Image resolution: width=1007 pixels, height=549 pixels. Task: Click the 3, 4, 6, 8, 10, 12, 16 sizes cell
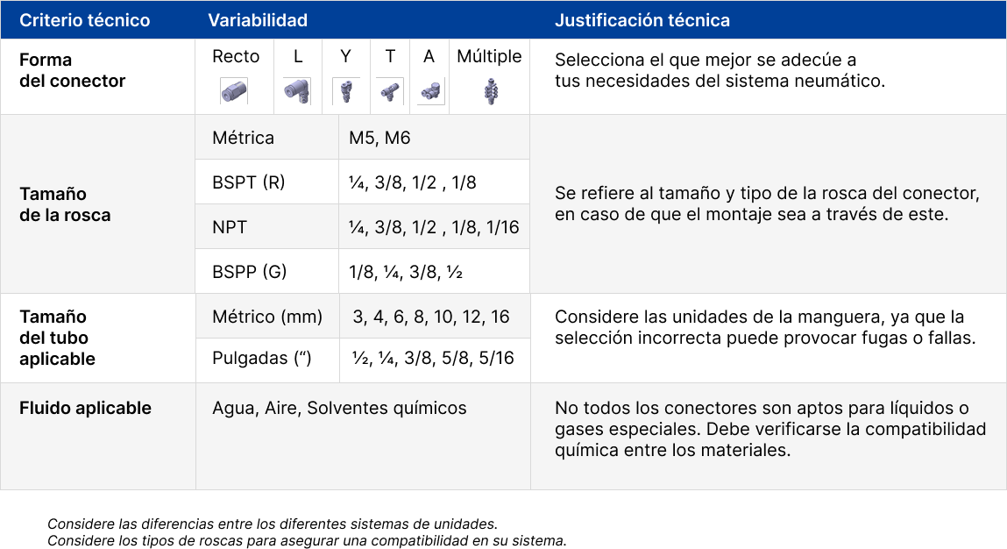(x=431, y=317)
